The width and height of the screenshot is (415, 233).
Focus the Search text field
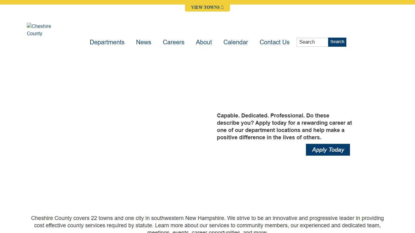(312, 42)
